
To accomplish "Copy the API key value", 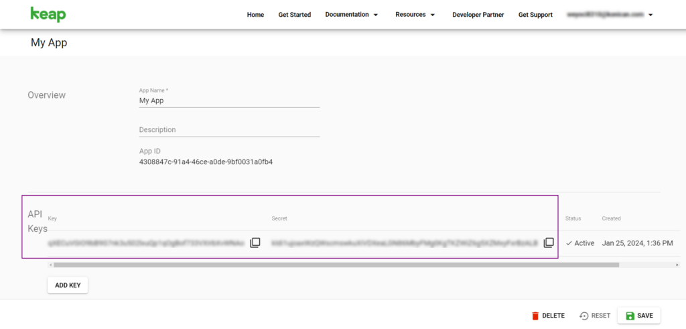I will click(x=255, y=243).
